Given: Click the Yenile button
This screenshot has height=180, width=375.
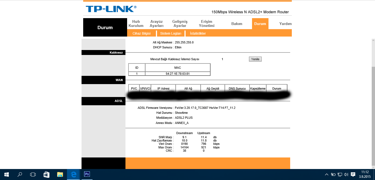Looking at the screenshot, I should (255, 59).
